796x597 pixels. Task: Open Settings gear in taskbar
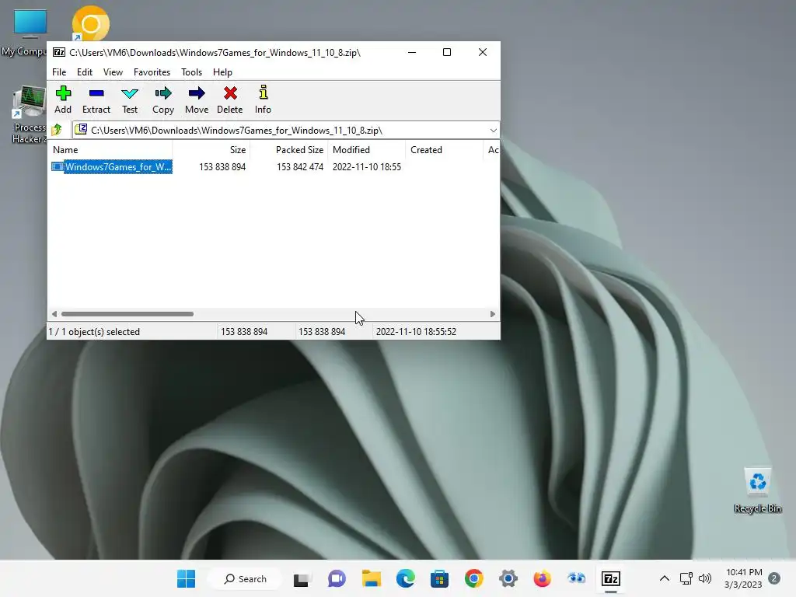508,578
